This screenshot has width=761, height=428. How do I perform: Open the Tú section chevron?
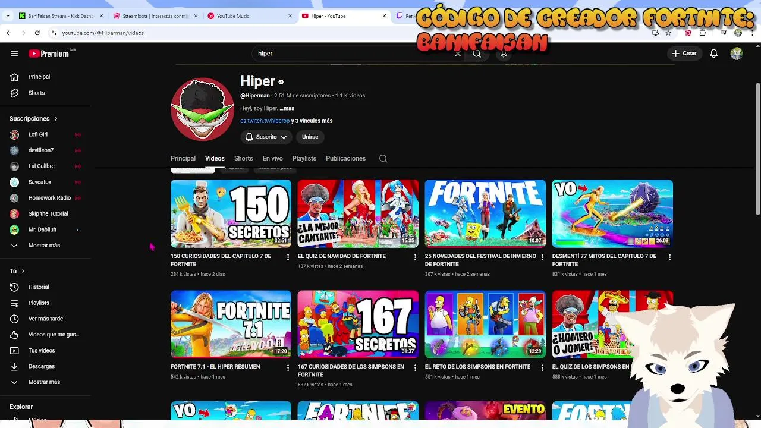(x=23, y=272)
